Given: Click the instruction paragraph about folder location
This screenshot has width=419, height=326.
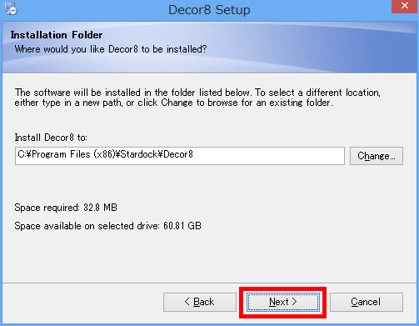Looking at the screenshot, I should 197,98.
